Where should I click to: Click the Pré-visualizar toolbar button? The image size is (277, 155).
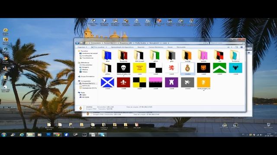tap(98, 47)
